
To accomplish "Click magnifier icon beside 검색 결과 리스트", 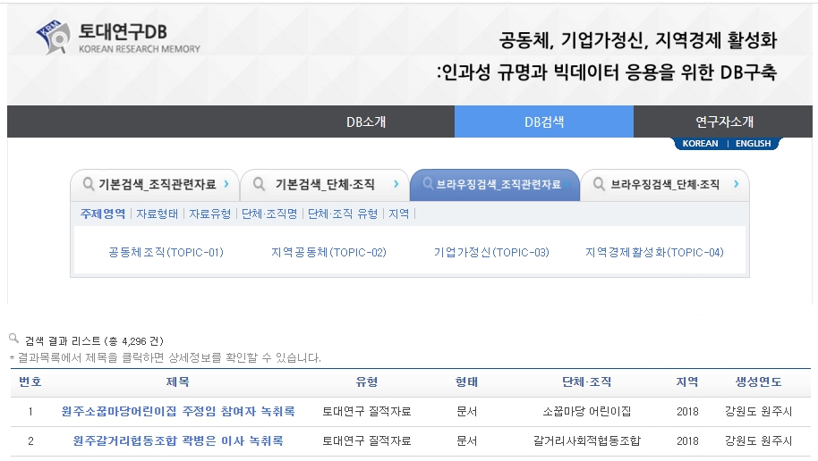I will coord(14,339).
